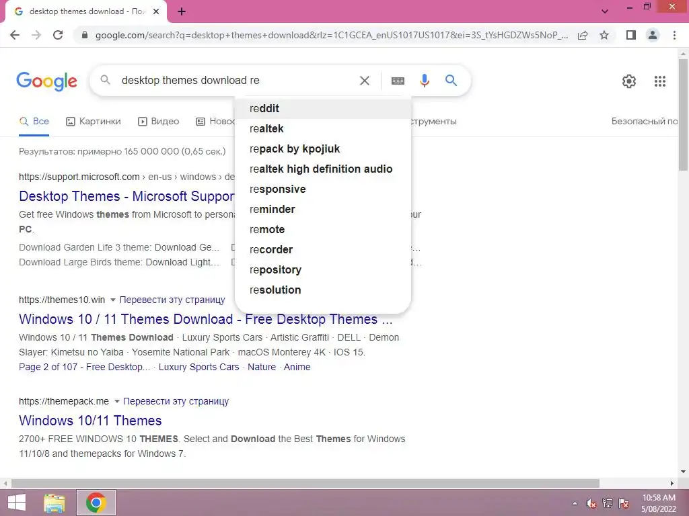The image size is (689, 516).
Task: Open the Action Center flag icon
Action: [624, 503]
